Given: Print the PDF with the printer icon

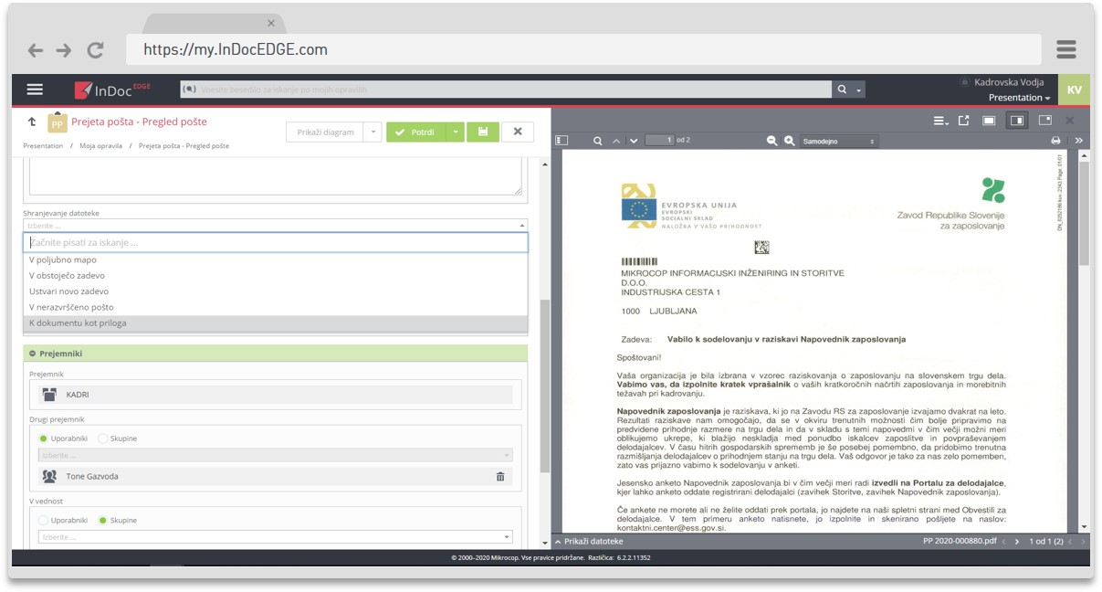Looking at the screenshot, I should point(1055,141).
